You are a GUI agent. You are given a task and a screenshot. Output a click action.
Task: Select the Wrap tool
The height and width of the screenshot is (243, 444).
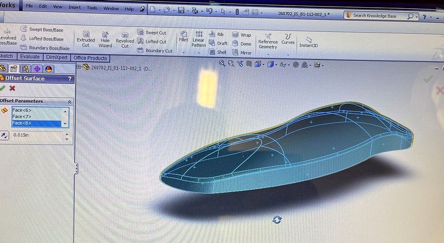[241, 35]
